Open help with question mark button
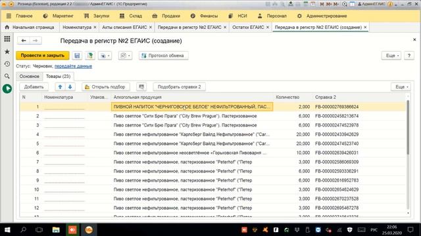This screenshot has height=236, width=421. [409, 56]
